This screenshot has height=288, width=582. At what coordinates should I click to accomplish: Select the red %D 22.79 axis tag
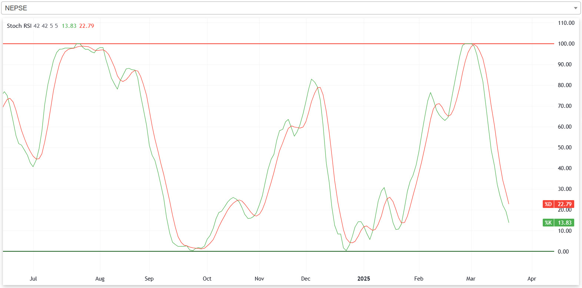[x=558, y=204]
